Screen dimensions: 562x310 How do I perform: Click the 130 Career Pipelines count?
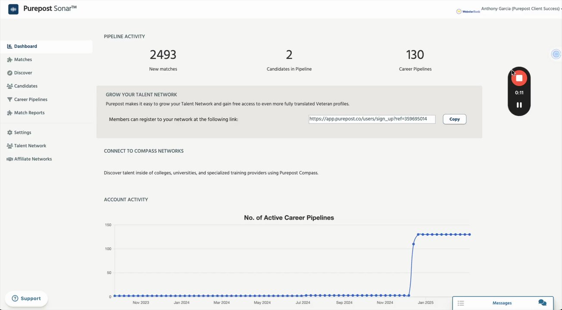pos(415,55)
